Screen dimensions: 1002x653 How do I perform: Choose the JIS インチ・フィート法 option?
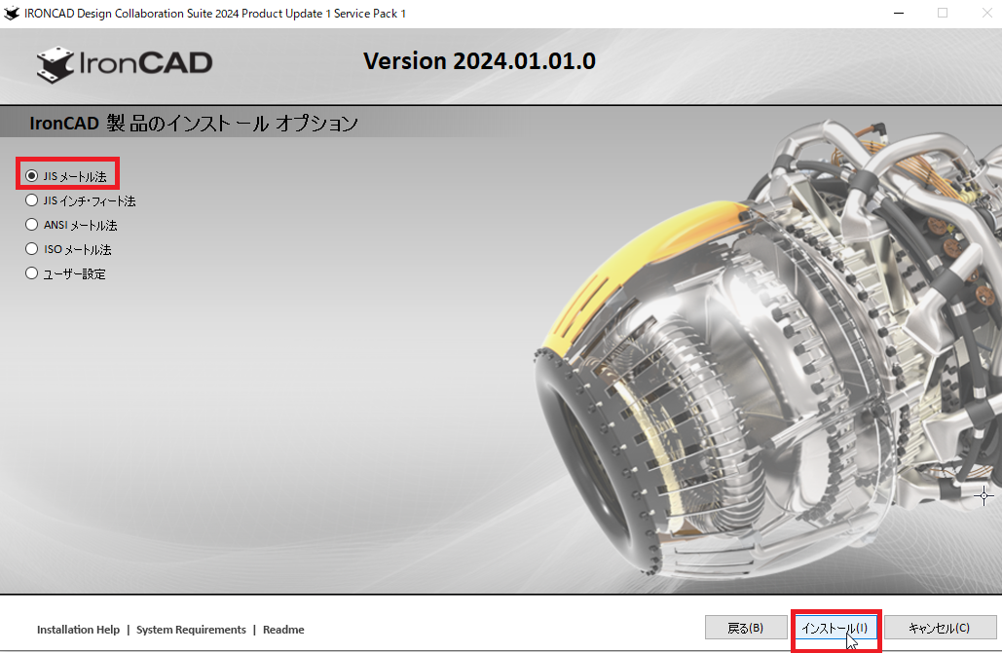point(31,200)
